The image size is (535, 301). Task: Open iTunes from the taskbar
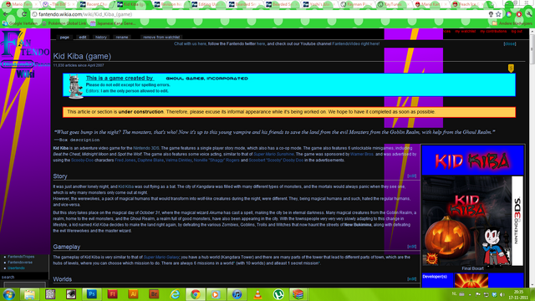tap(237, 294)
